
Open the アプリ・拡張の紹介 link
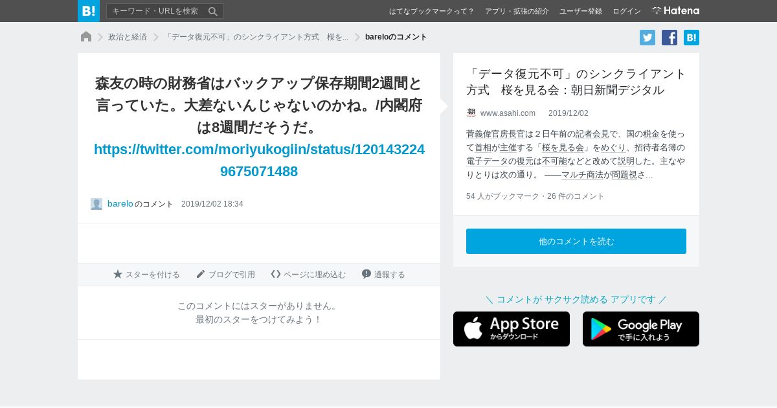pos(517,11)
